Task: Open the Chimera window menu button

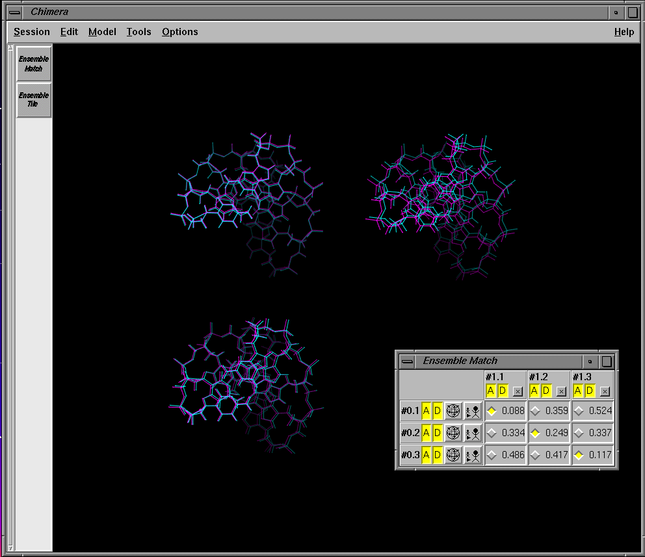Action: (16, 12)
